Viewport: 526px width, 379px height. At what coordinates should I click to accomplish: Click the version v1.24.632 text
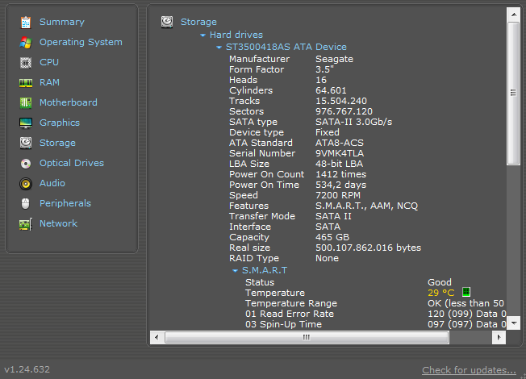27,369
